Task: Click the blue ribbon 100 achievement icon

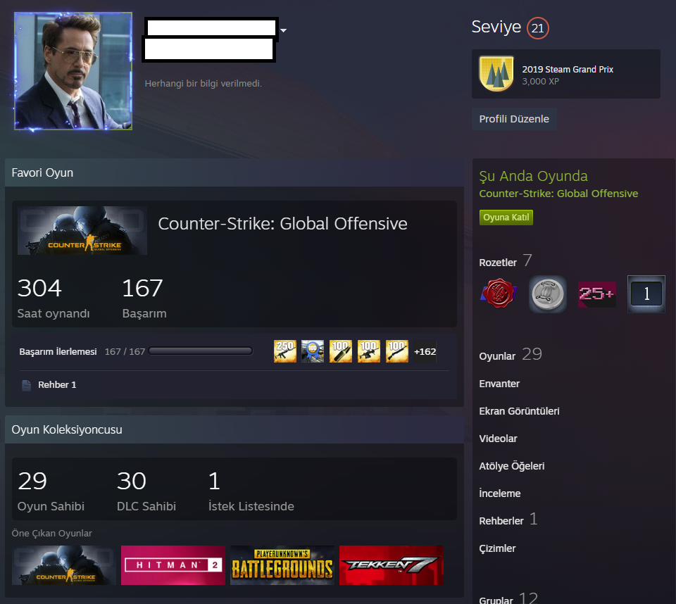Action: click(x=313, y=351)
